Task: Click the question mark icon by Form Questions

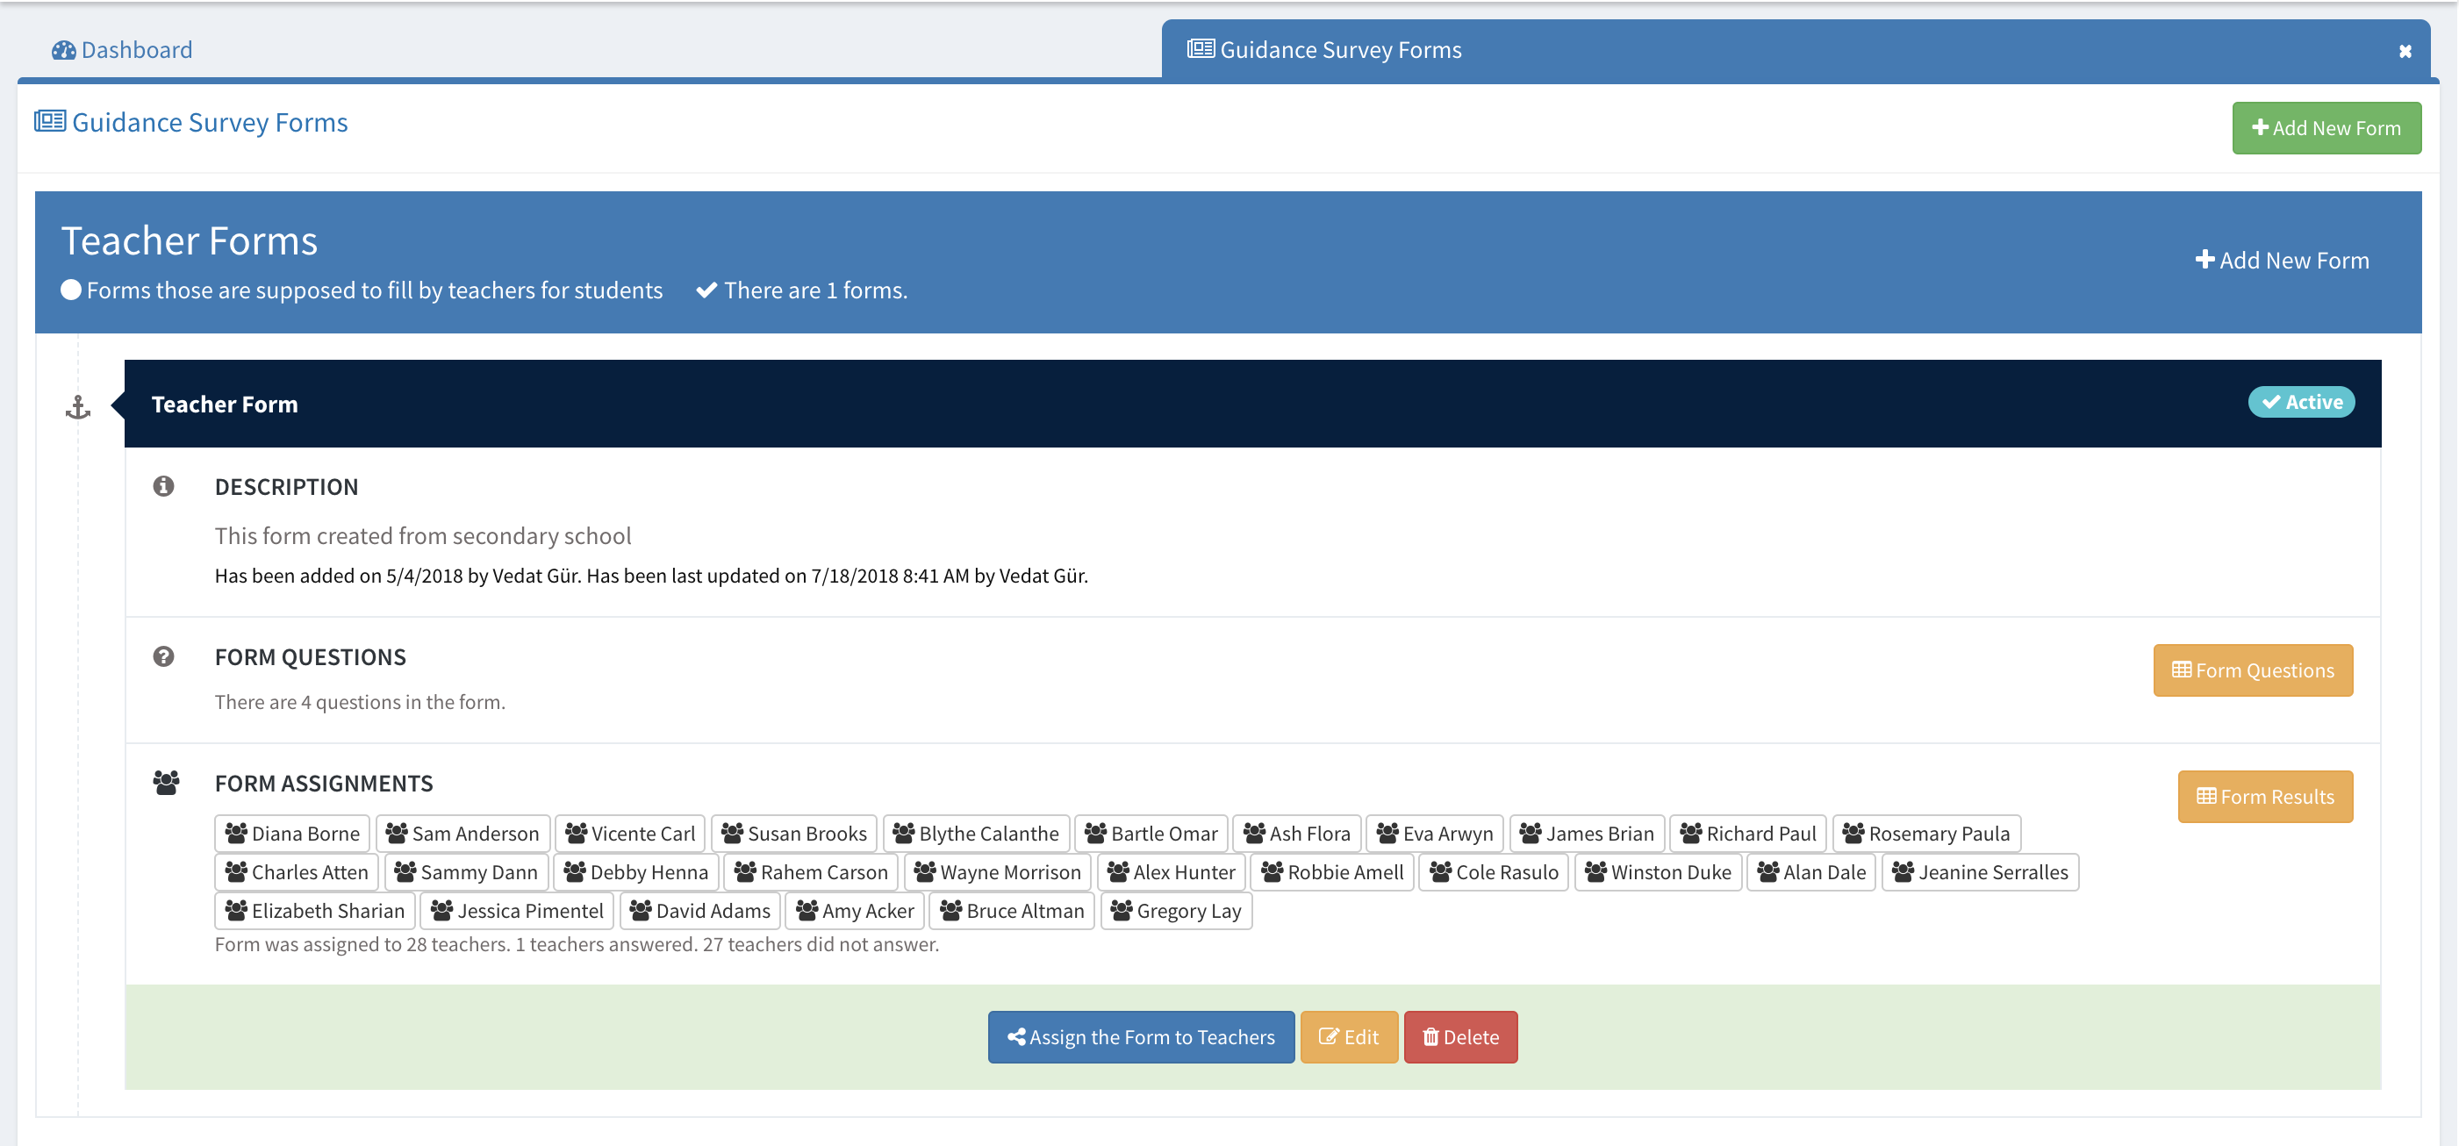Action: point(163,656)
